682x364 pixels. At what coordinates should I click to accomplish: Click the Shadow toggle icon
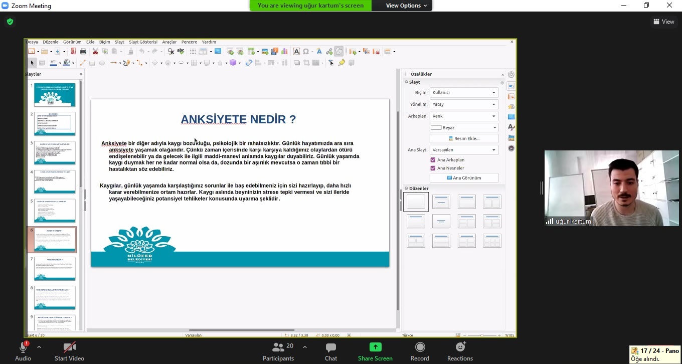pyautogui.click(x=297, y=63)
